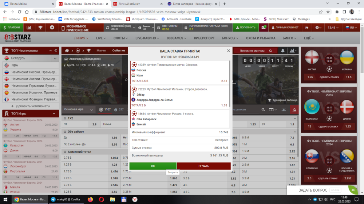The image size is (364, 204).
Task: Open Opera from taskbar
Action: point(101,199)
